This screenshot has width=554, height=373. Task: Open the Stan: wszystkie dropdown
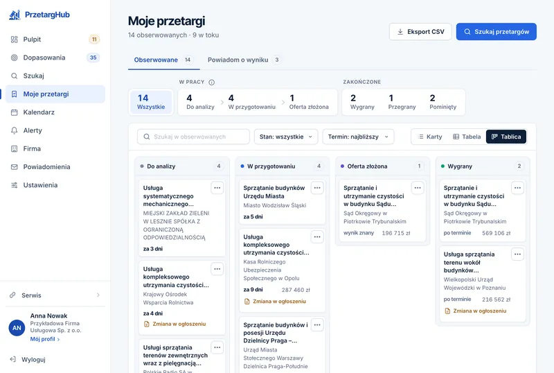[286, 137]
